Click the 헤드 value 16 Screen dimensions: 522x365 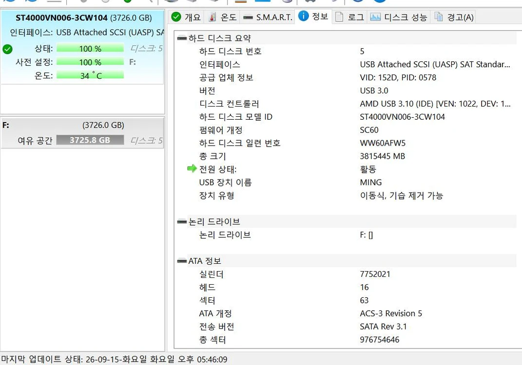[364, 287]
